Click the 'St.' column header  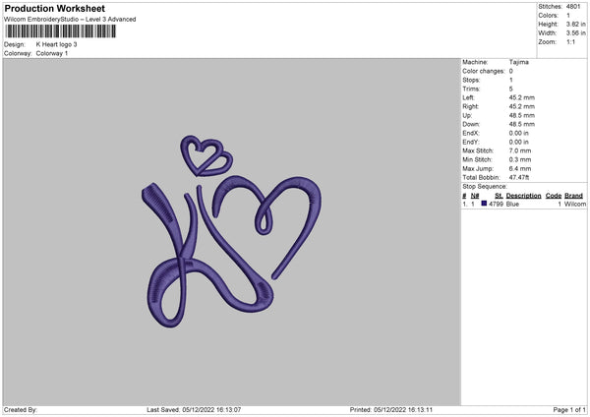pos(499,196)
